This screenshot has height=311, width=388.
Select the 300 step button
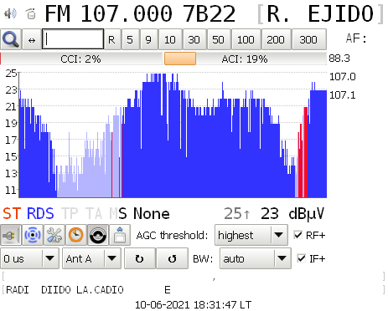click(308, 39)
